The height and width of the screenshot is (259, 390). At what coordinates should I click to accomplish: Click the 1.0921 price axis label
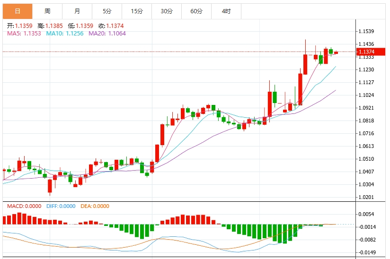(366, 108)
